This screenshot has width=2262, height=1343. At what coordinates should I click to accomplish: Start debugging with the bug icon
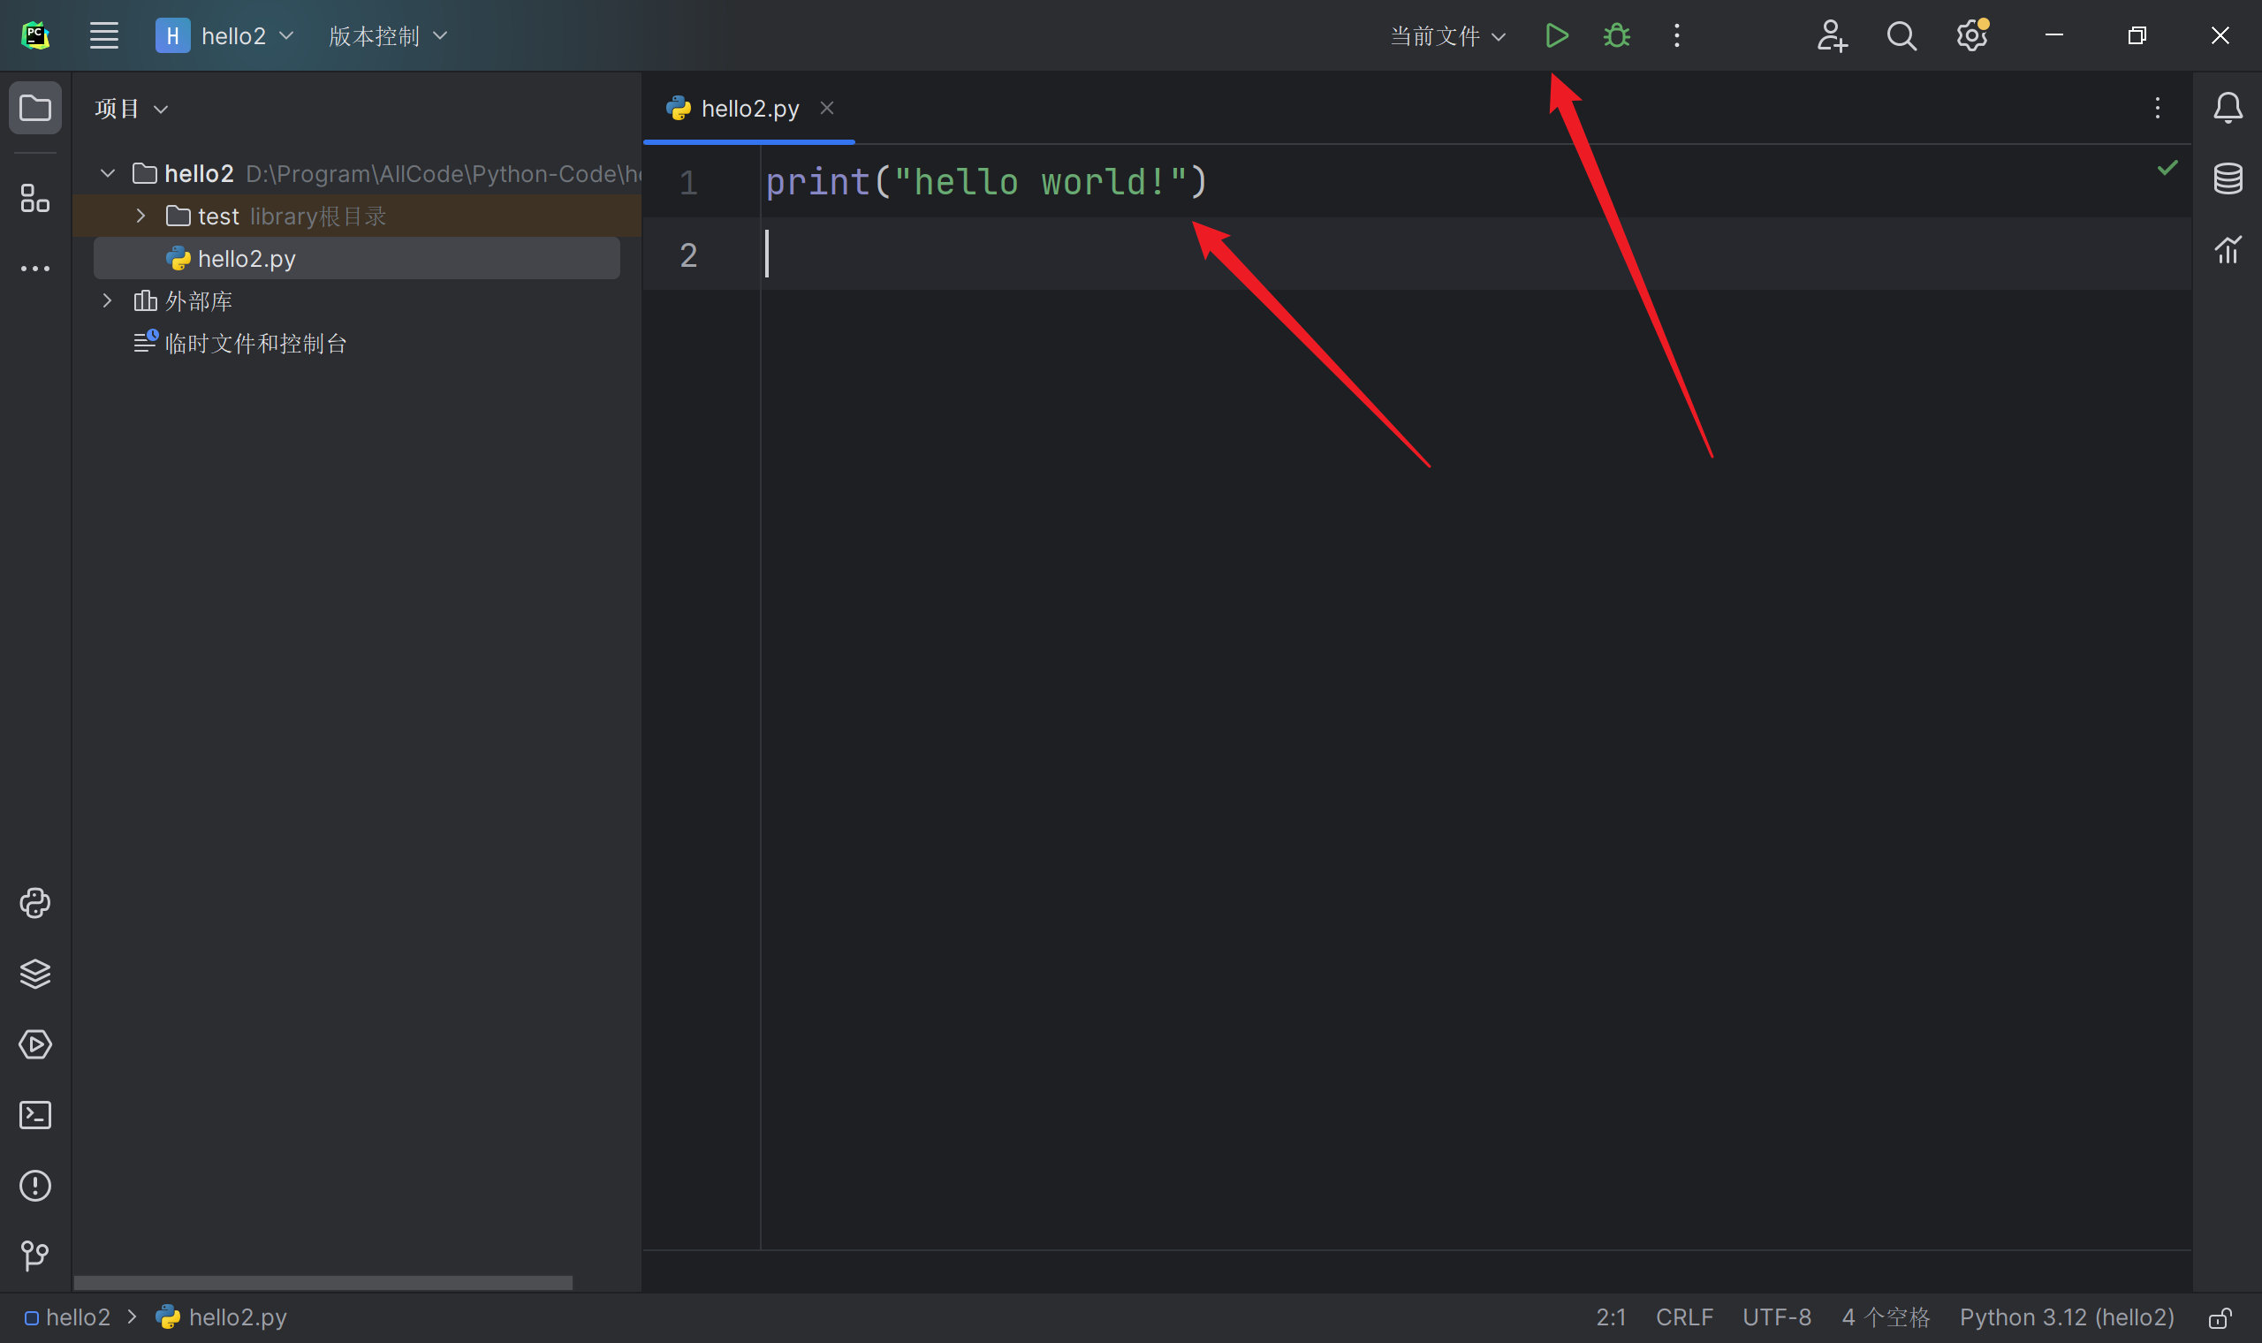tap(1616, 36)
